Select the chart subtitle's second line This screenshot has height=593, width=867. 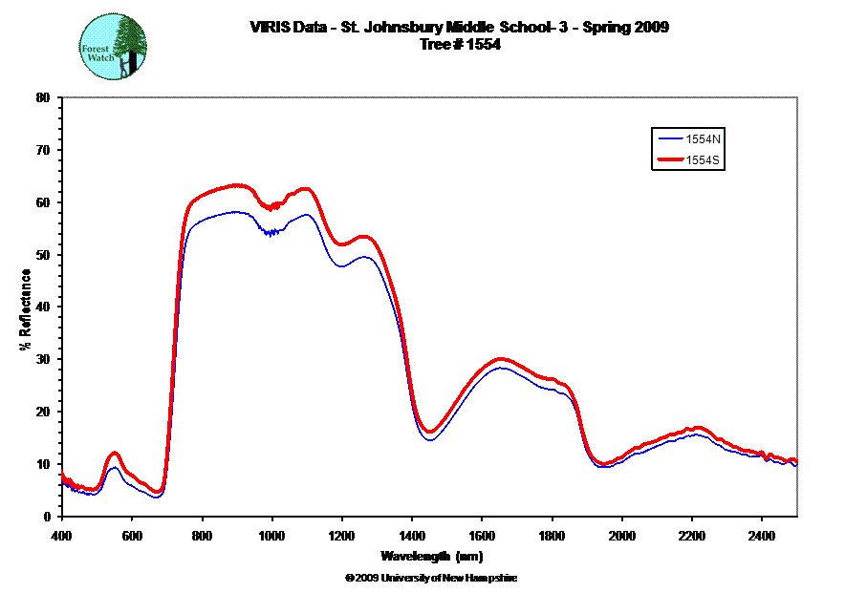tap(460, 43)
